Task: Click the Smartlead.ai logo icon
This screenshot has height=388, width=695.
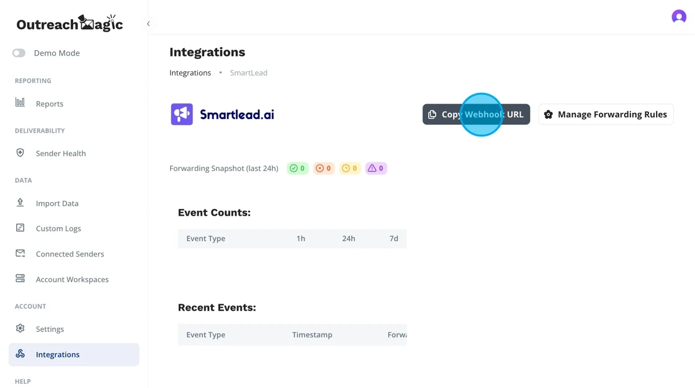Action: coord(182,115)
